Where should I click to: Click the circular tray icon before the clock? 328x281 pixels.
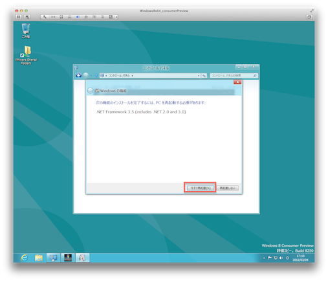coord(287,258)
